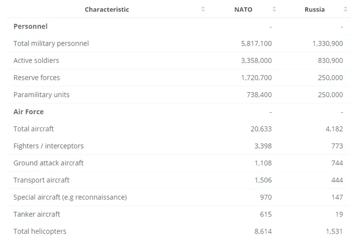Select the Air Force section heading
The image size is (355, 245).
point(28,112)
